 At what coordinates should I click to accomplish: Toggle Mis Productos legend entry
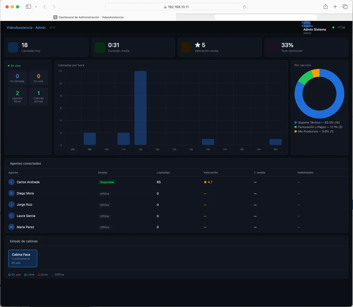[x=314, y=131]
